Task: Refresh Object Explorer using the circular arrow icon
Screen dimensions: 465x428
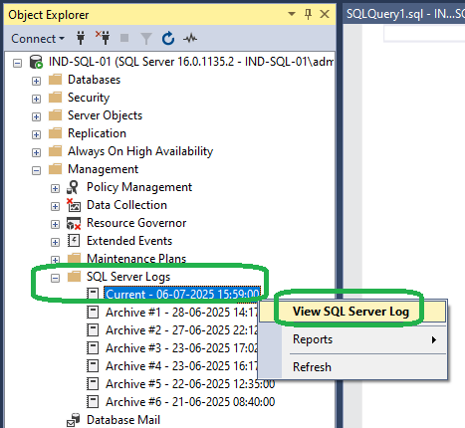Action: [168, 38]
